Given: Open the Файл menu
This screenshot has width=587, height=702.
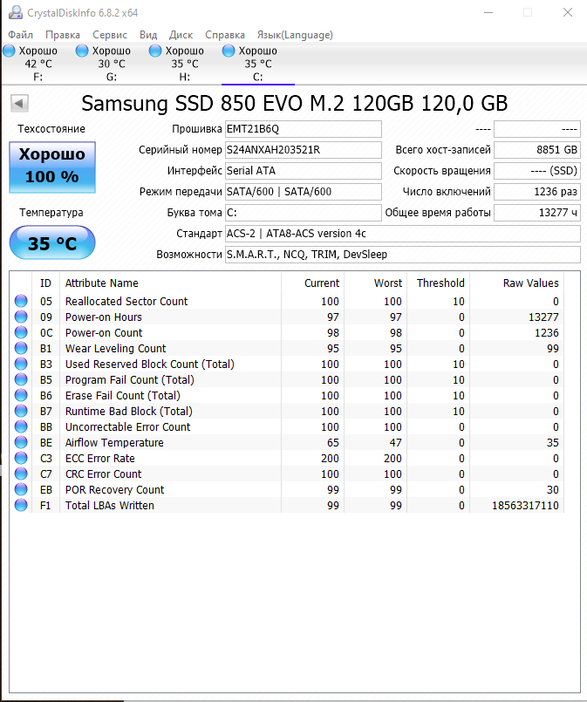Looking at the screenshot, I should (x=21, y=35).
